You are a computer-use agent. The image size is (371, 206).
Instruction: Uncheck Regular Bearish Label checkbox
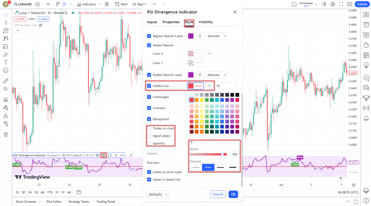[149, 36]
